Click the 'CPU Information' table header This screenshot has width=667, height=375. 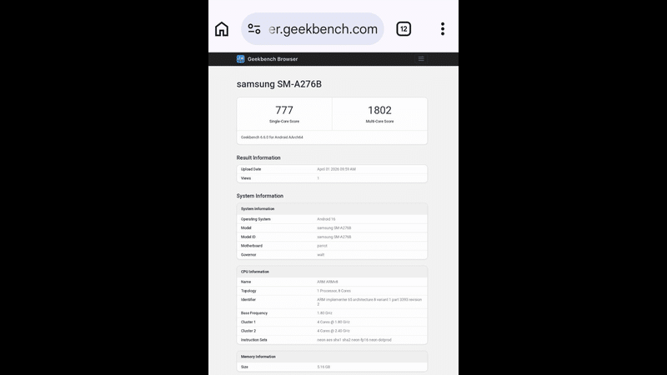click(332, 272)
